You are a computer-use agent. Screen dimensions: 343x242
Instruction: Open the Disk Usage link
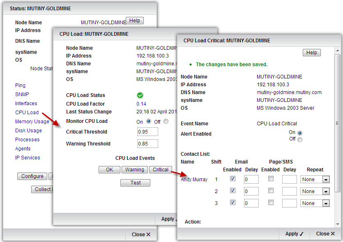point(28,130)
